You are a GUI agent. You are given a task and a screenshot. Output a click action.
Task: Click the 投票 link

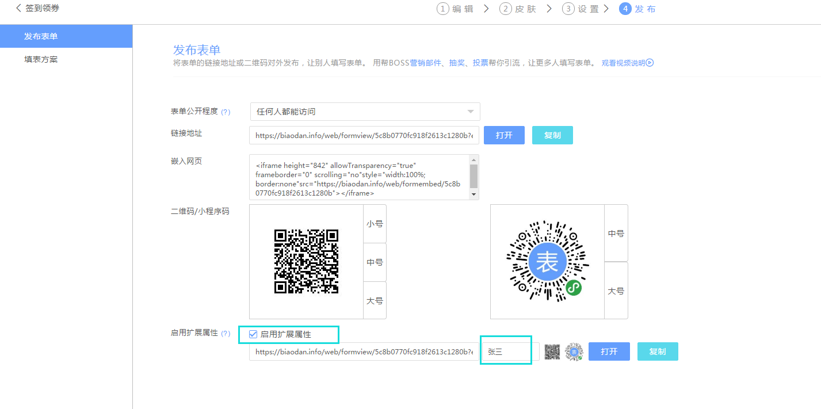[480, 63]
